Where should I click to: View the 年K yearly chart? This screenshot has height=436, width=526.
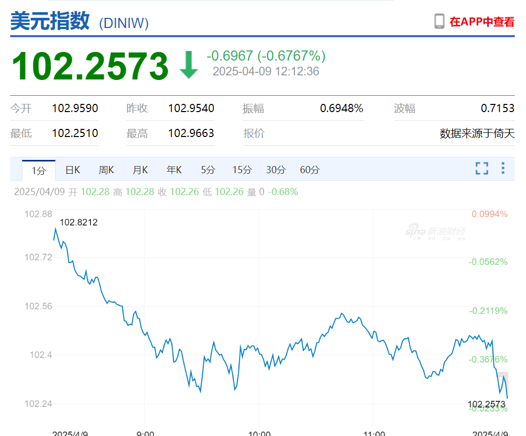click(174, 170)
